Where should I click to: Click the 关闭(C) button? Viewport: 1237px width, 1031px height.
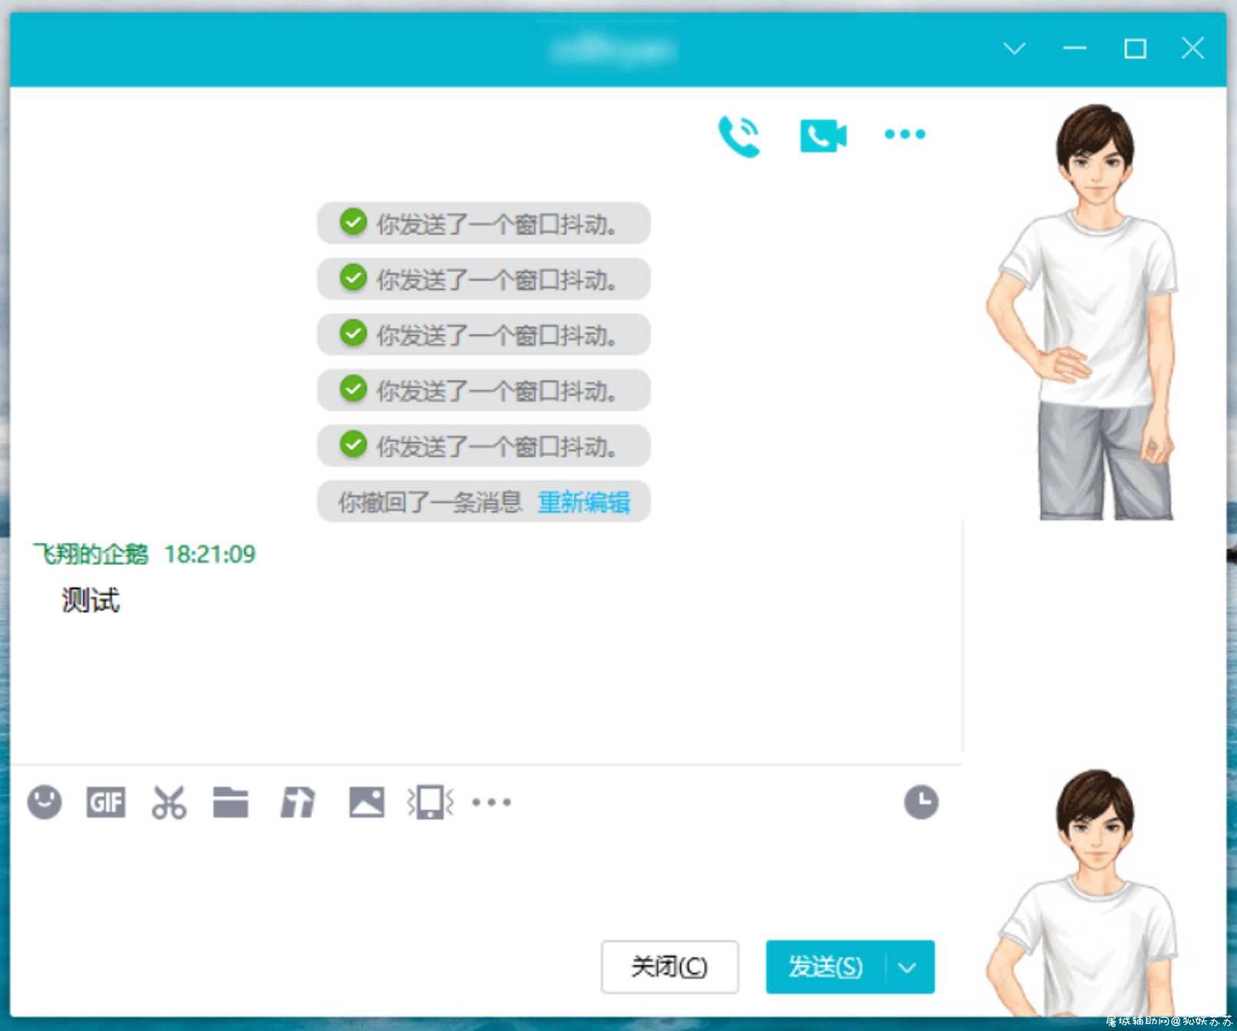(669, 967)
